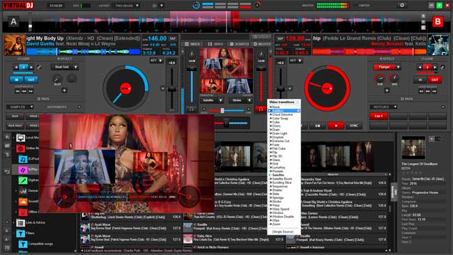This screenshot has width=453, height=255.
Task: Halve loop with right deck left arrow
Action: [x=420, y=68]
